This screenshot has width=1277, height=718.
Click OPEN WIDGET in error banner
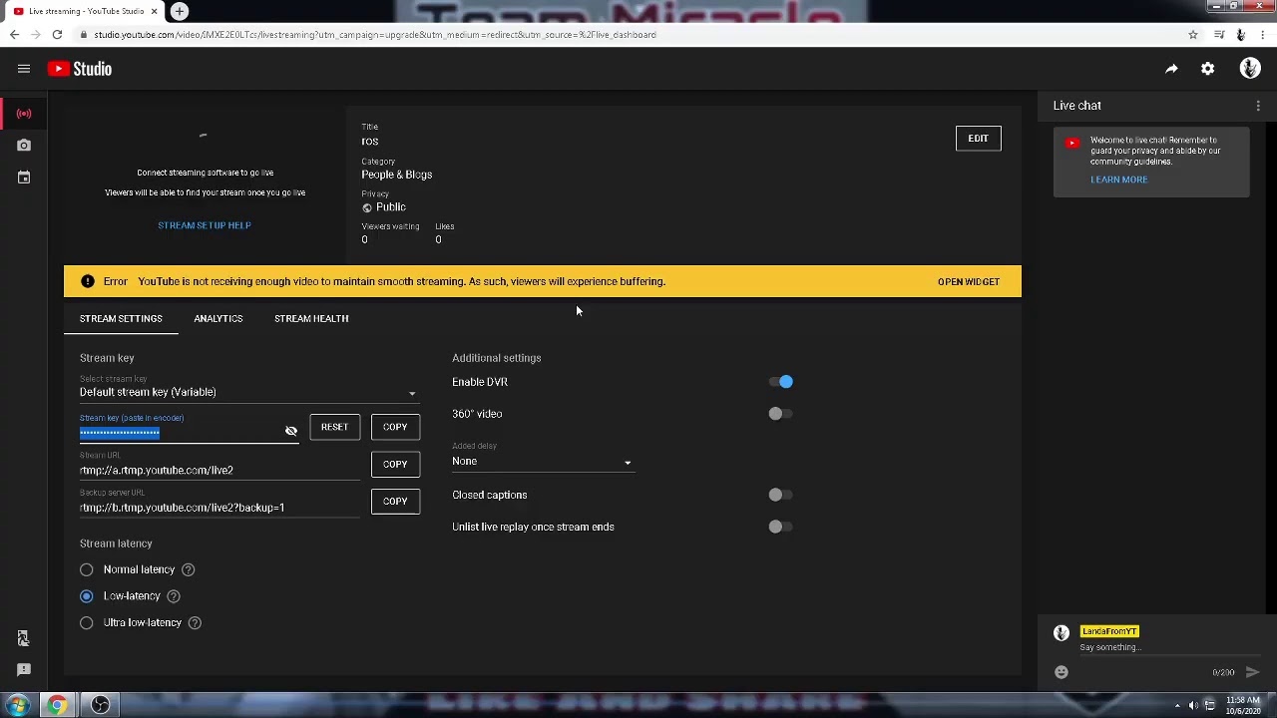969,281
